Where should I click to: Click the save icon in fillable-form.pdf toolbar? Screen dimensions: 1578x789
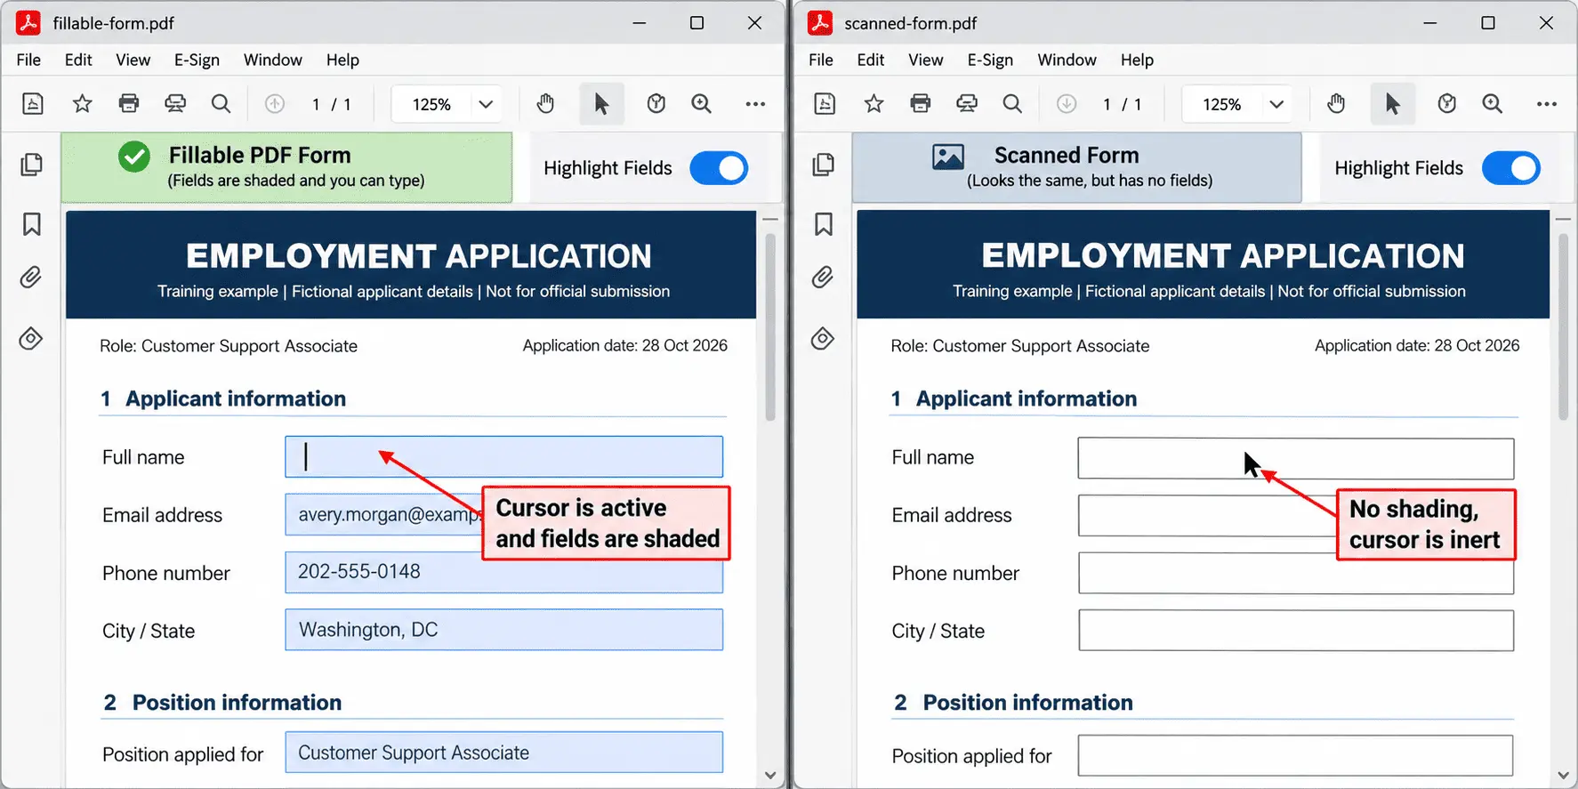point(33,104)
